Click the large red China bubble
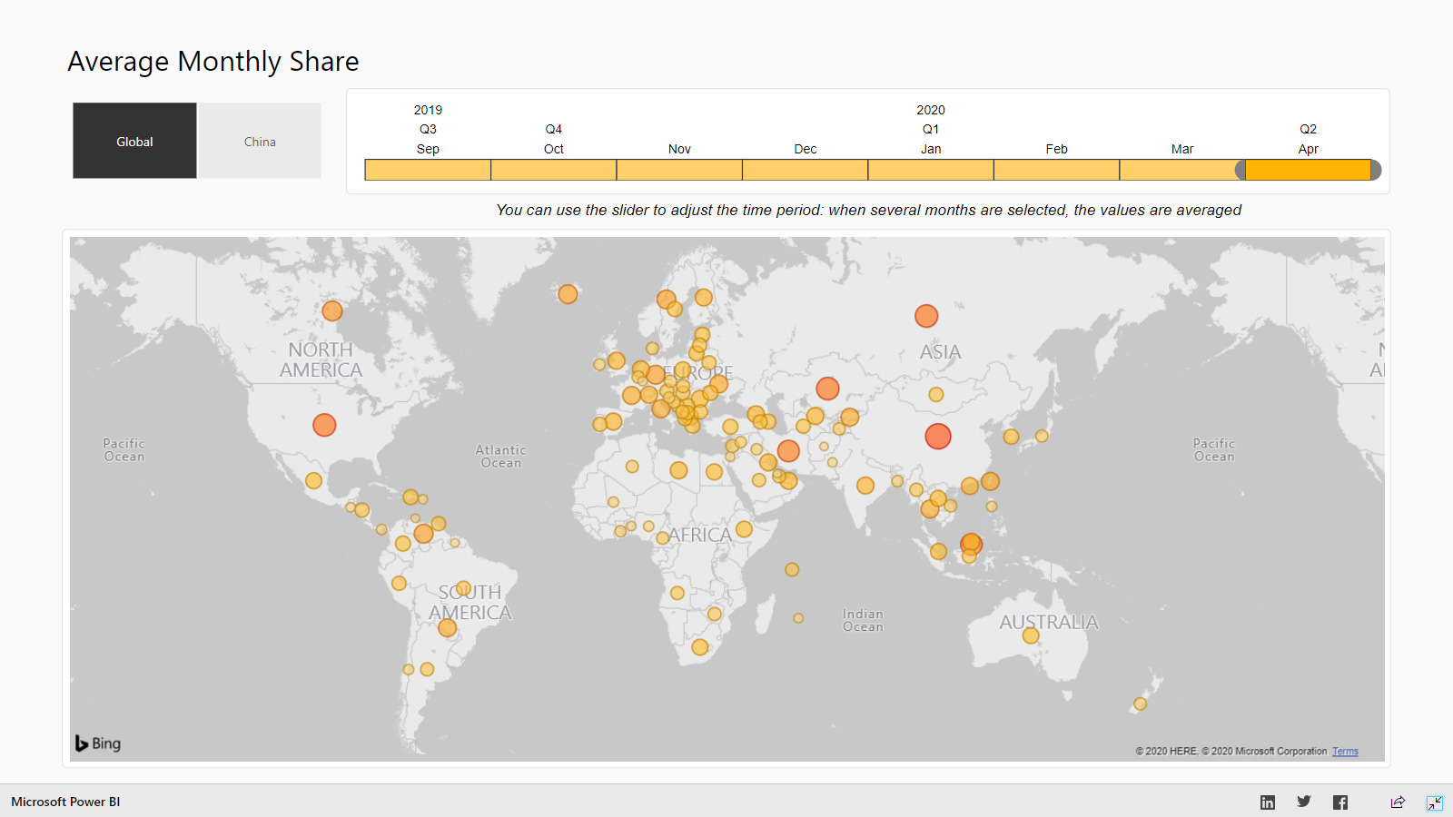 (938, 437)
